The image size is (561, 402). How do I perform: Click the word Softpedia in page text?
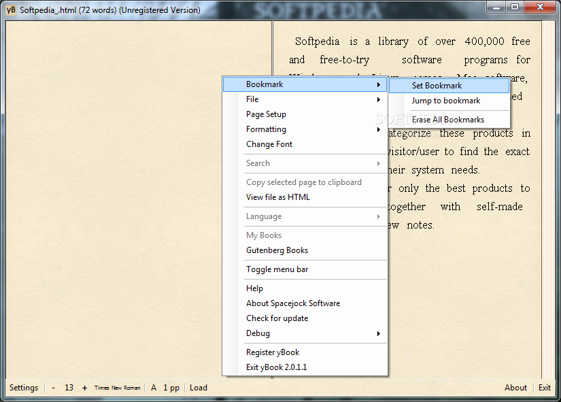317,41
